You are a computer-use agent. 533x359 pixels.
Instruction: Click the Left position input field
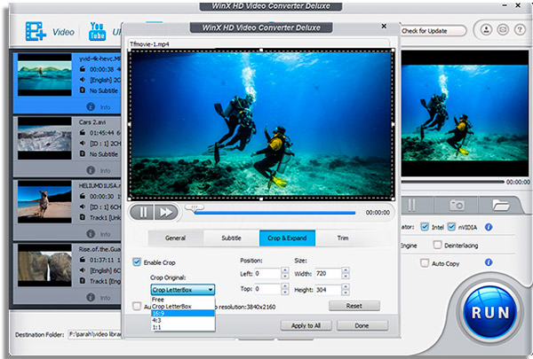point(267,274)
